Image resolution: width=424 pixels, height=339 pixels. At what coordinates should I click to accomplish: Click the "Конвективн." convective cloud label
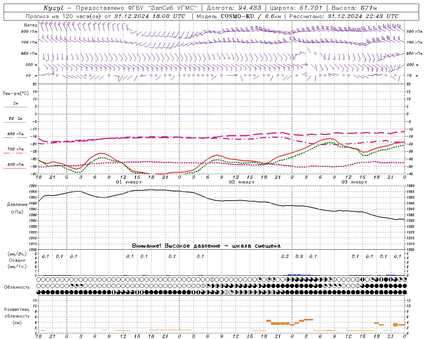[17, 310]
